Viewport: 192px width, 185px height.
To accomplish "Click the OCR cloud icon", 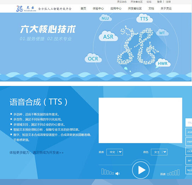I will coord(93,58).
